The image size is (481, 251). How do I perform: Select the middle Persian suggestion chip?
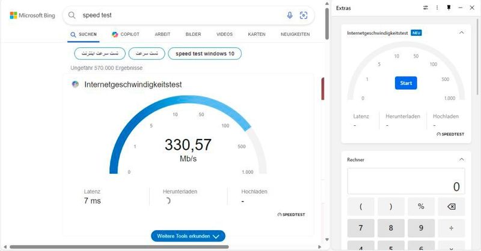tap(147, 53)
